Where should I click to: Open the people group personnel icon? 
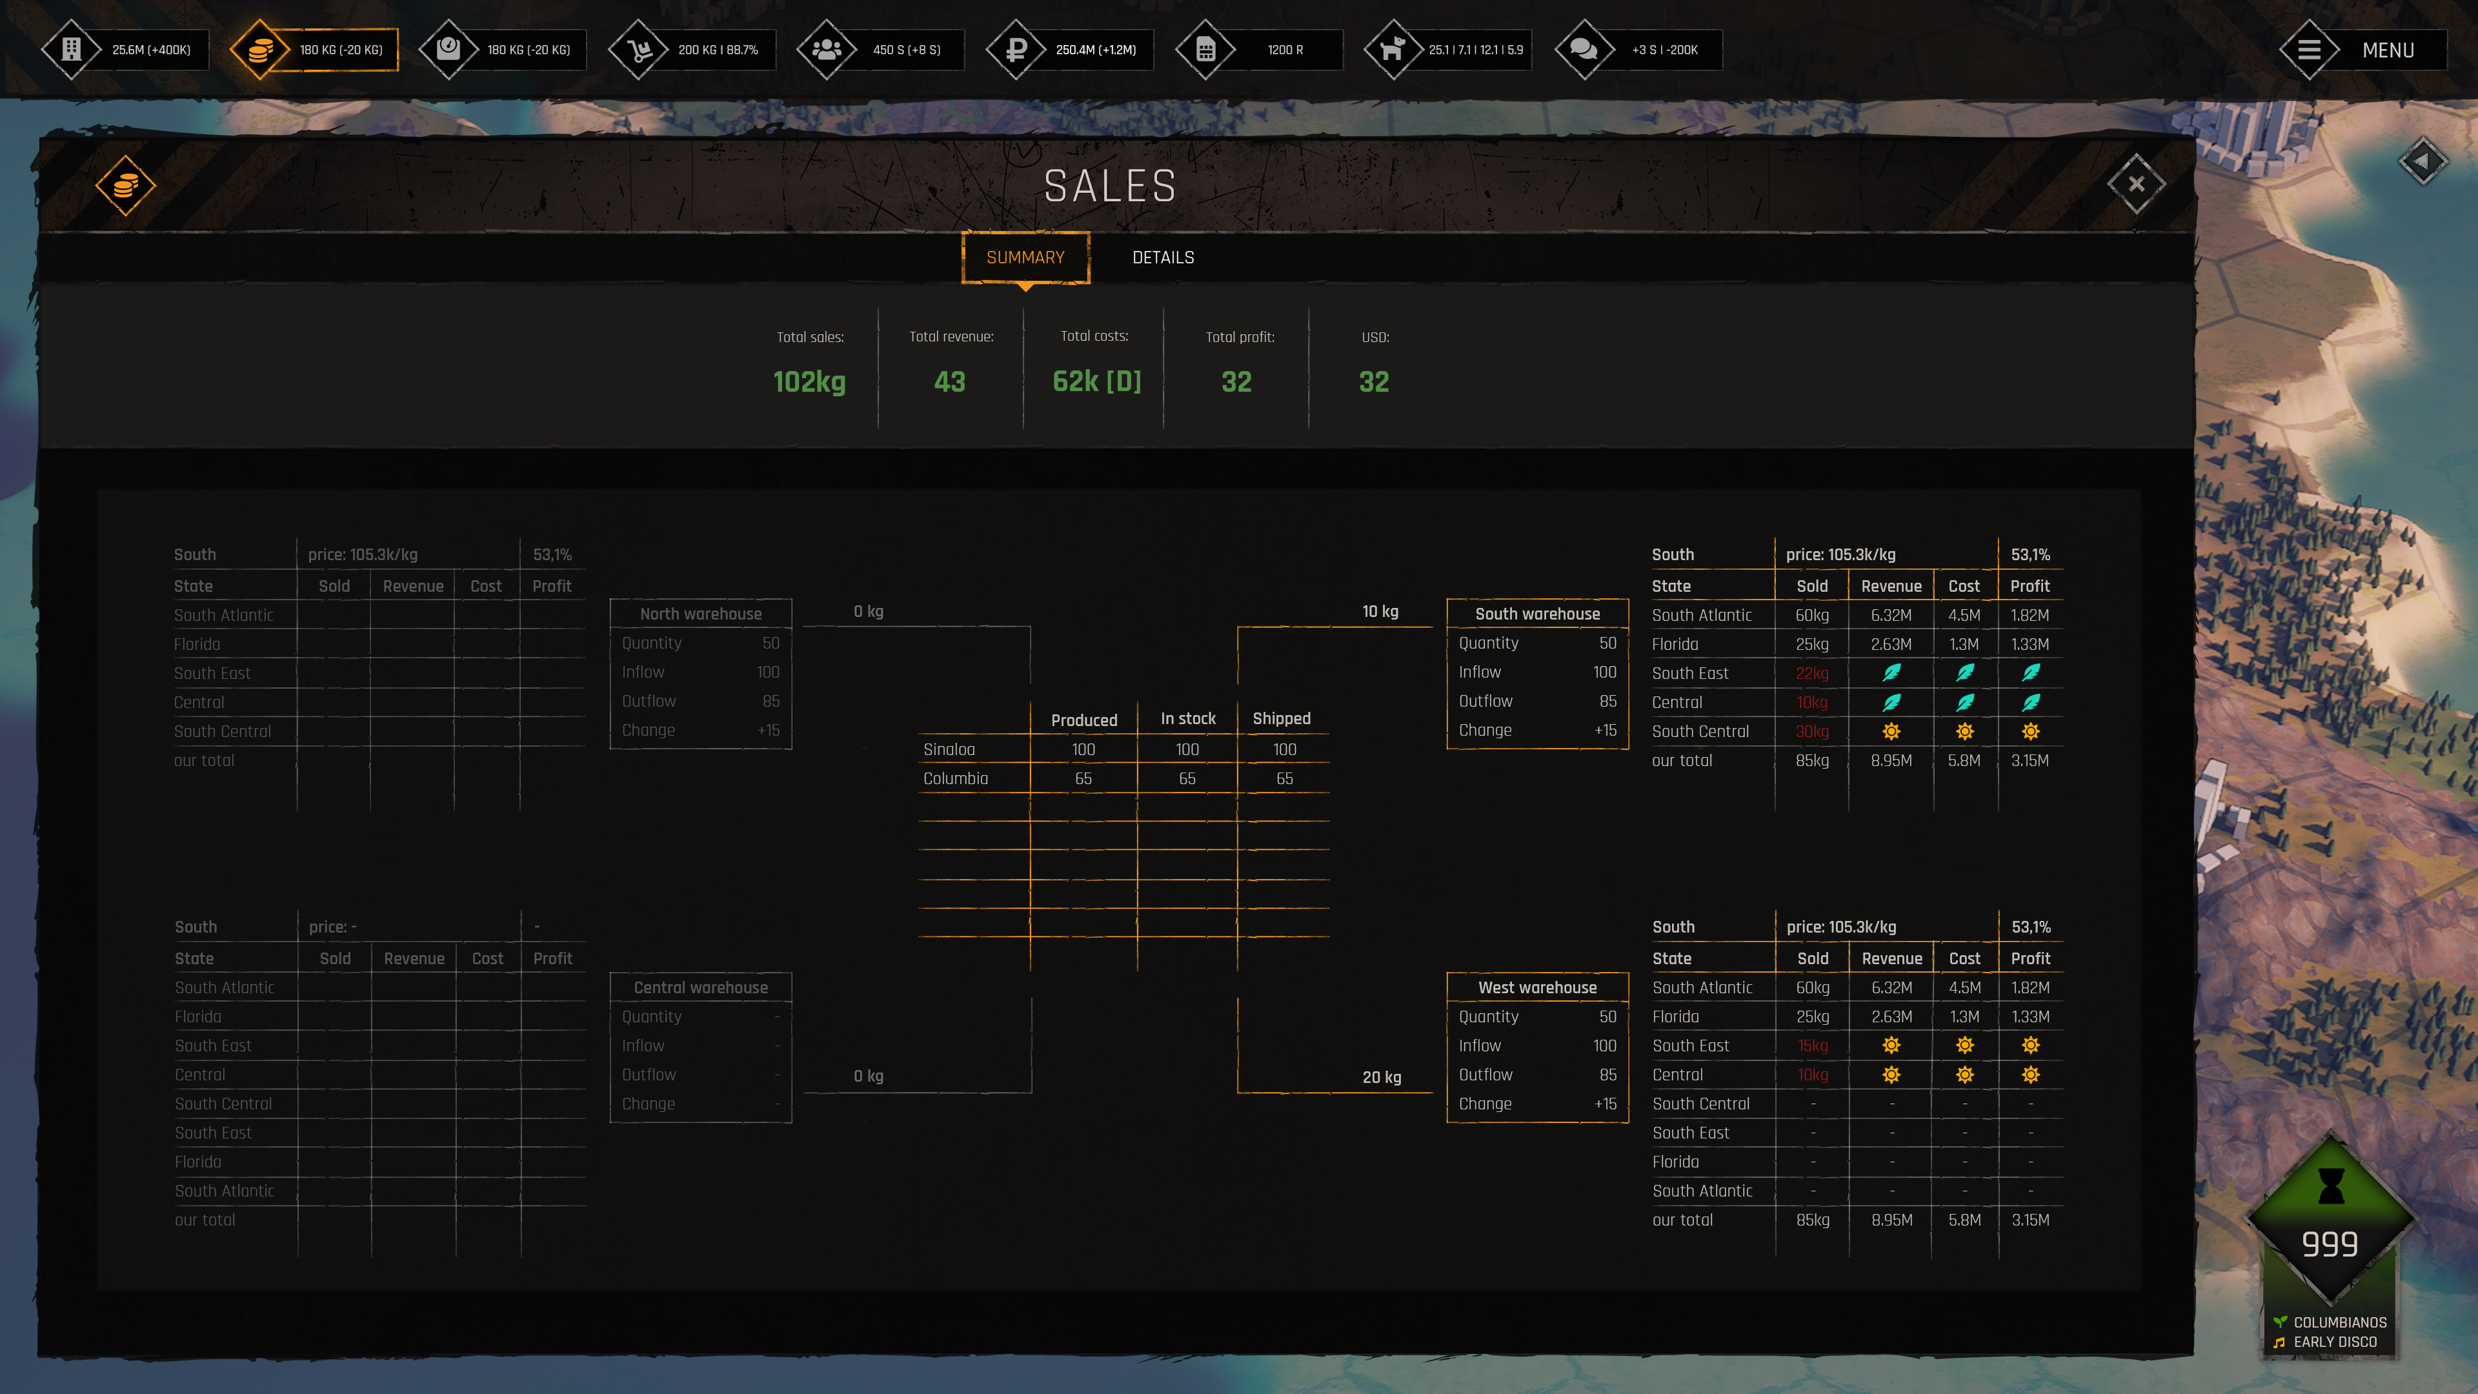pyautogui.click(x=826, y=49)
